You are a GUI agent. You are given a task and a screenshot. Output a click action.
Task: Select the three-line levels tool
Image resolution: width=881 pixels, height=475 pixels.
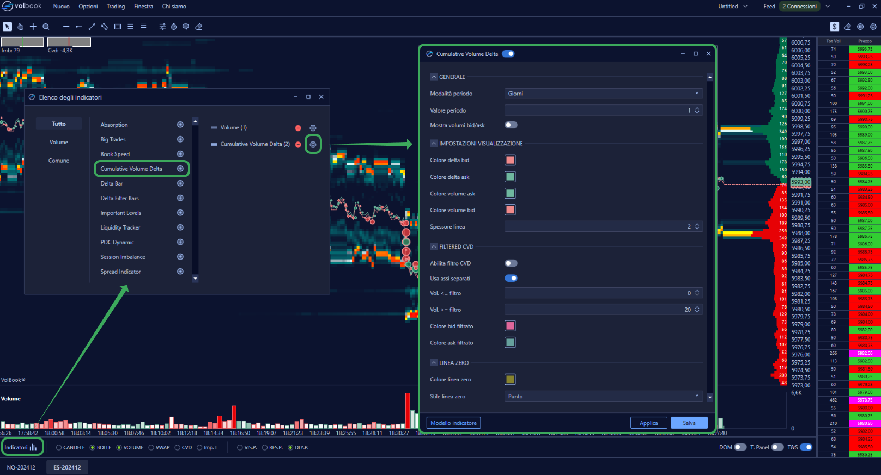point(131,27)
